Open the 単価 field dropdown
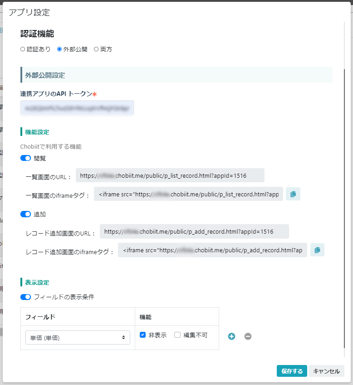 (78, 338)
